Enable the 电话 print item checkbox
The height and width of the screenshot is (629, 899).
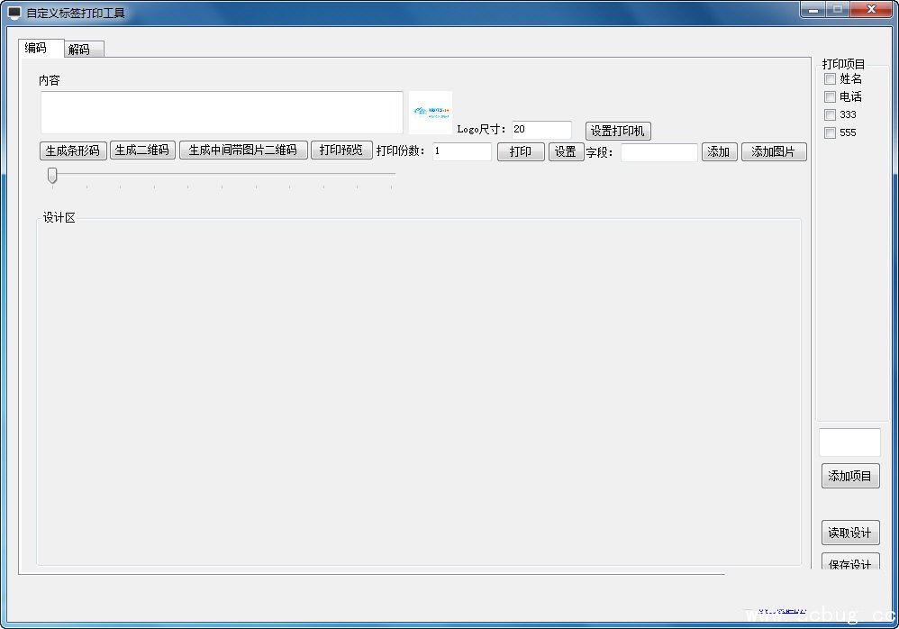pyautogui.click(x=830, y=97)
